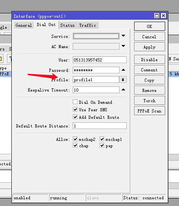Viewport: 179px width, 206px height.
Task: Switch to the General tab
Action: 24,25
